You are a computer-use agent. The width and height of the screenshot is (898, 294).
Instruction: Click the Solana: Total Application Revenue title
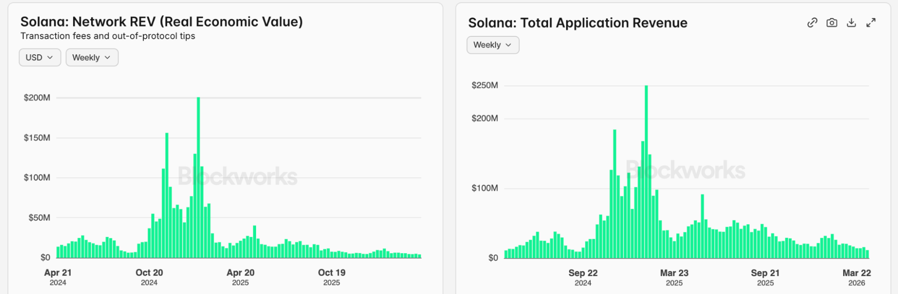578,23
